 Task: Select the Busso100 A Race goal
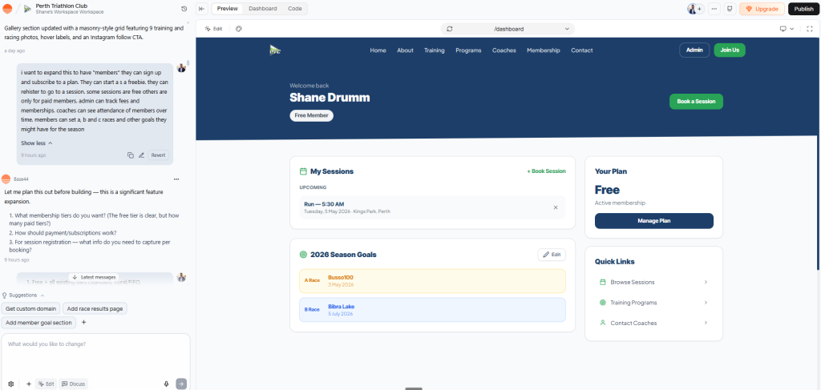432,281
